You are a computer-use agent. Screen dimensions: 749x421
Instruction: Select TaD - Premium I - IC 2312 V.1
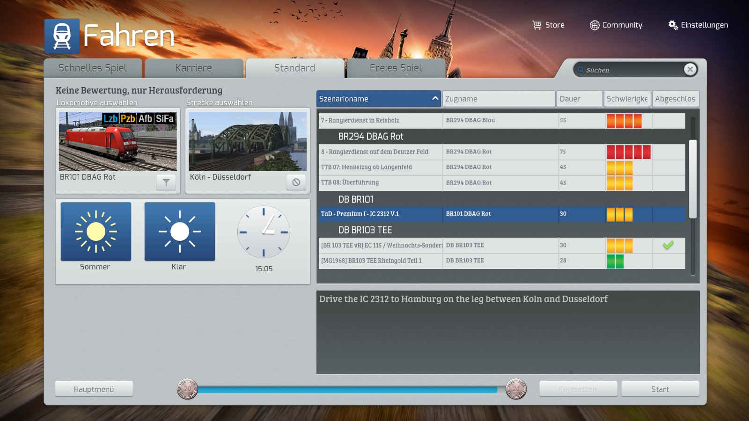click(502, 214)
